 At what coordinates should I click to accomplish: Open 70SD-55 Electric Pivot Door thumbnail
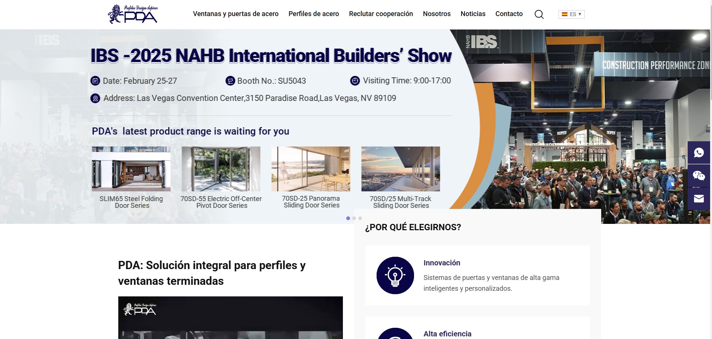221,169
